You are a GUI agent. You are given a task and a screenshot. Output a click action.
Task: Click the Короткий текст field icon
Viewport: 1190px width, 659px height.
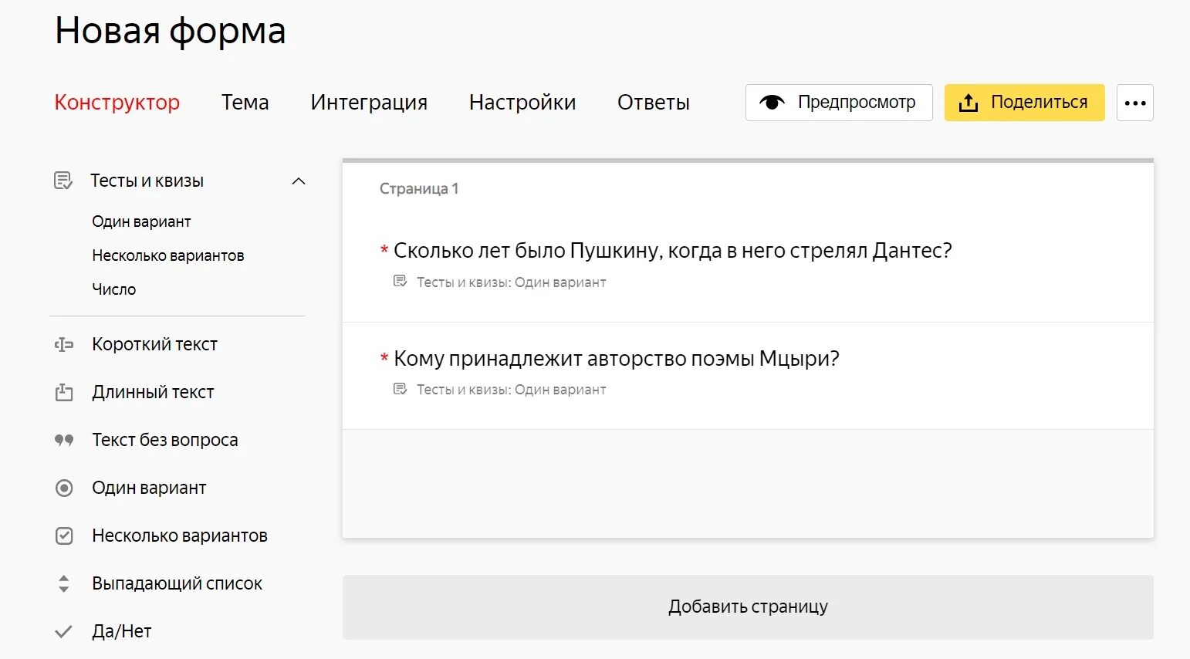(64, 344)
